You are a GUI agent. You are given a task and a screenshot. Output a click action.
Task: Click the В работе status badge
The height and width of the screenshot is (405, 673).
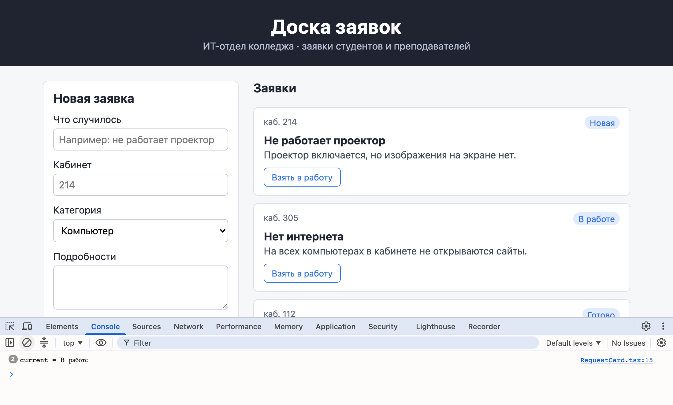click(x=596, y=219)
